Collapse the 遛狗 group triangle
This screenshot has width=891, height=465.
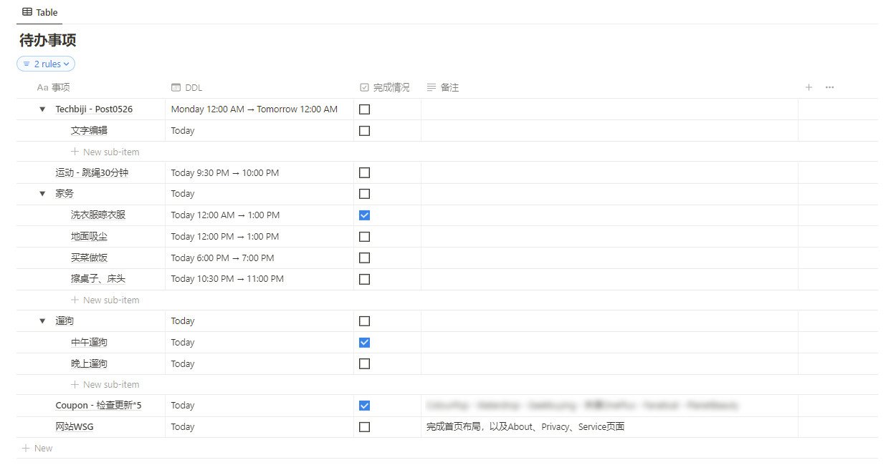click(42, 320)
